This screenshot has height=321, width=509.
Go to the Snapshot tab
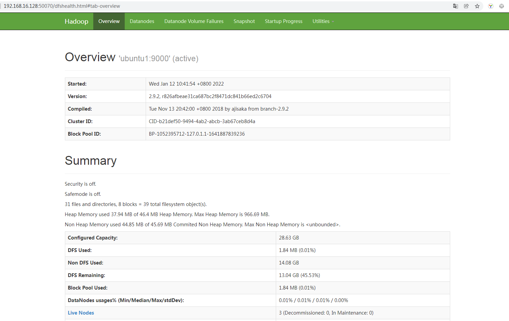coord(244,21)
